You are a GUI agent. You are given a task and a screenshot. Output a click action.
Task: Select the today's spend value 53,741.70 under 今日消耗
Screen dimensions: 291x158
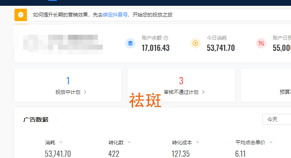point(221,48)
